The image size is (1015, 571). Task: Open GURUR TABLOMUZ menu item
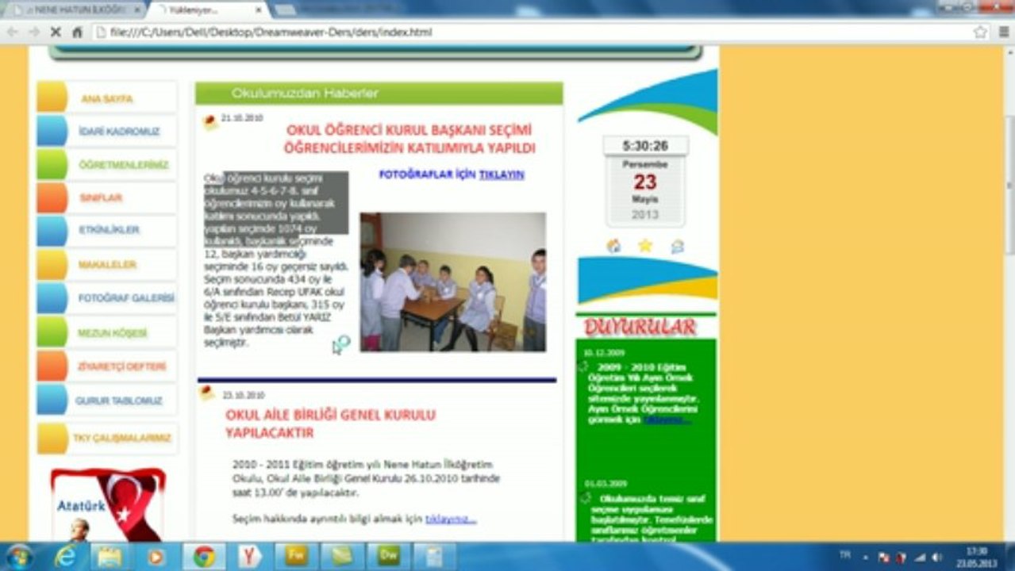click(106, 400)
